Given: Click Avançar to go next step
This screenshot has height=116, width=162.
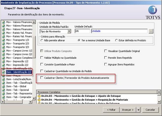Looking at the screenshot, I should tap(128, 110).
